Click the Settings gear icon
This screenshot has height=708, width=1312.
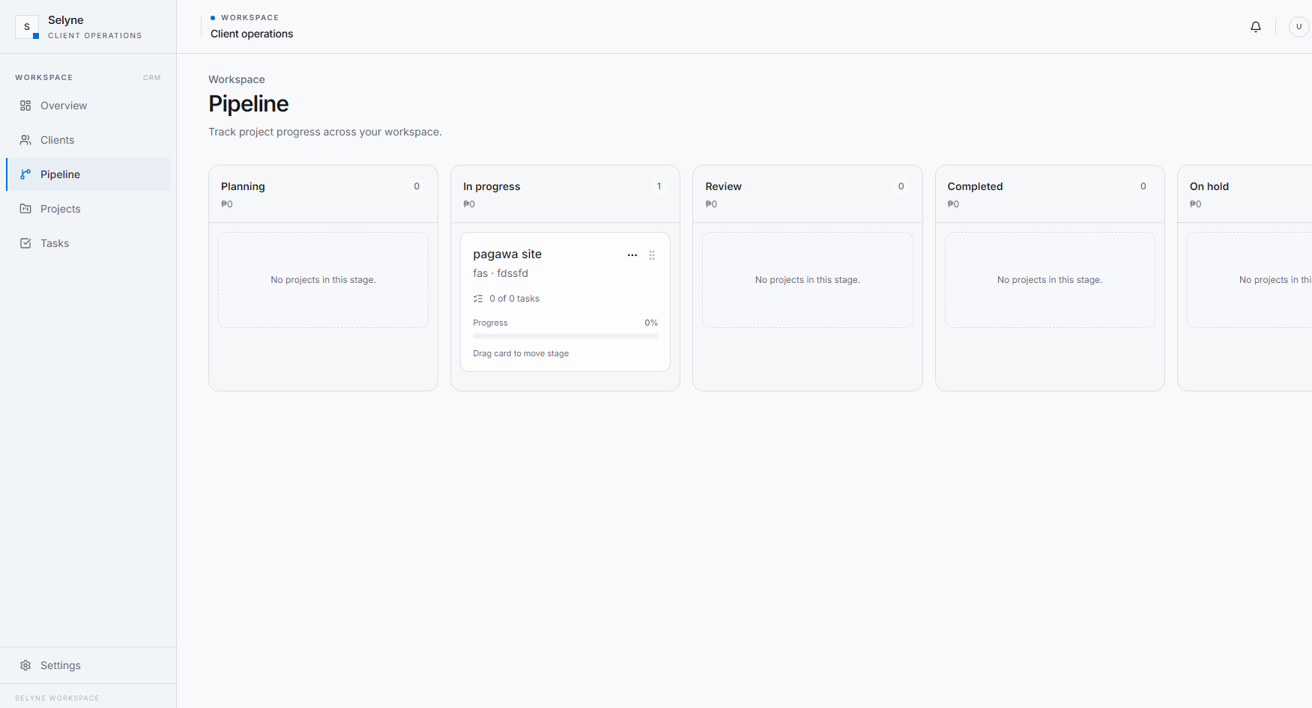pyautogui.click(x=25, y=665)
